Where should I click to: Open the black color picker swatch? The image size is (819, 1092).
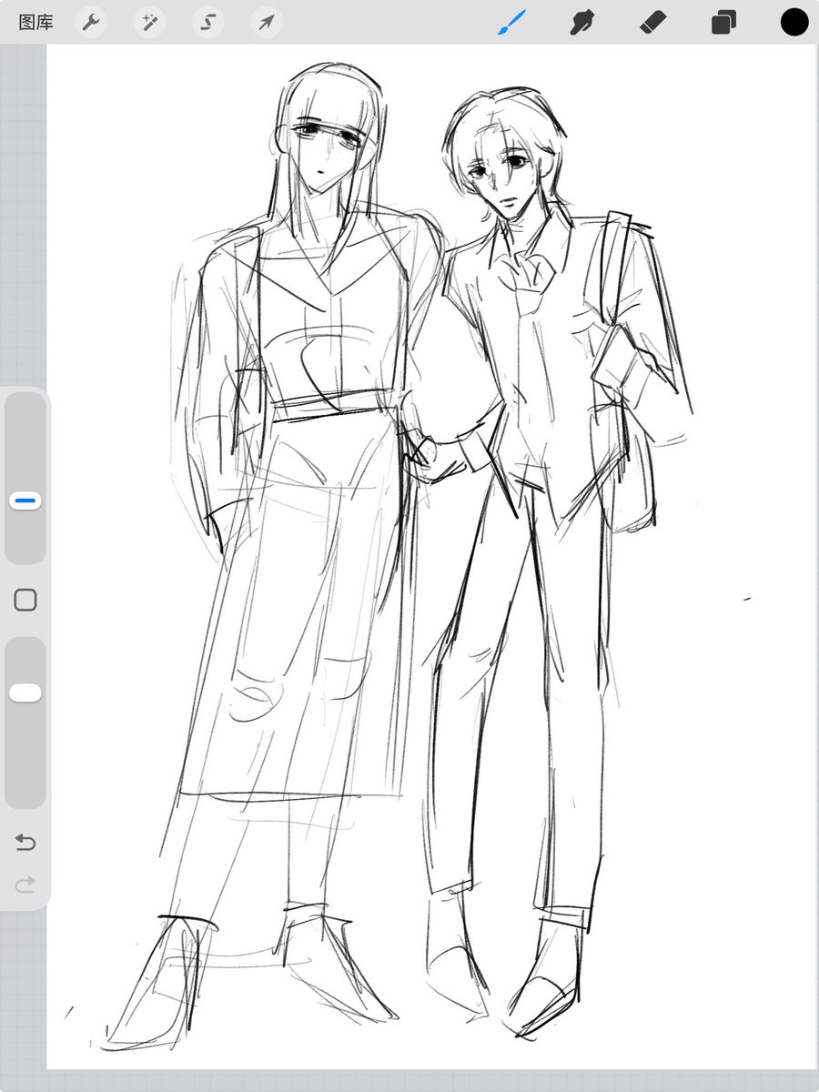(x=794, y=23)
